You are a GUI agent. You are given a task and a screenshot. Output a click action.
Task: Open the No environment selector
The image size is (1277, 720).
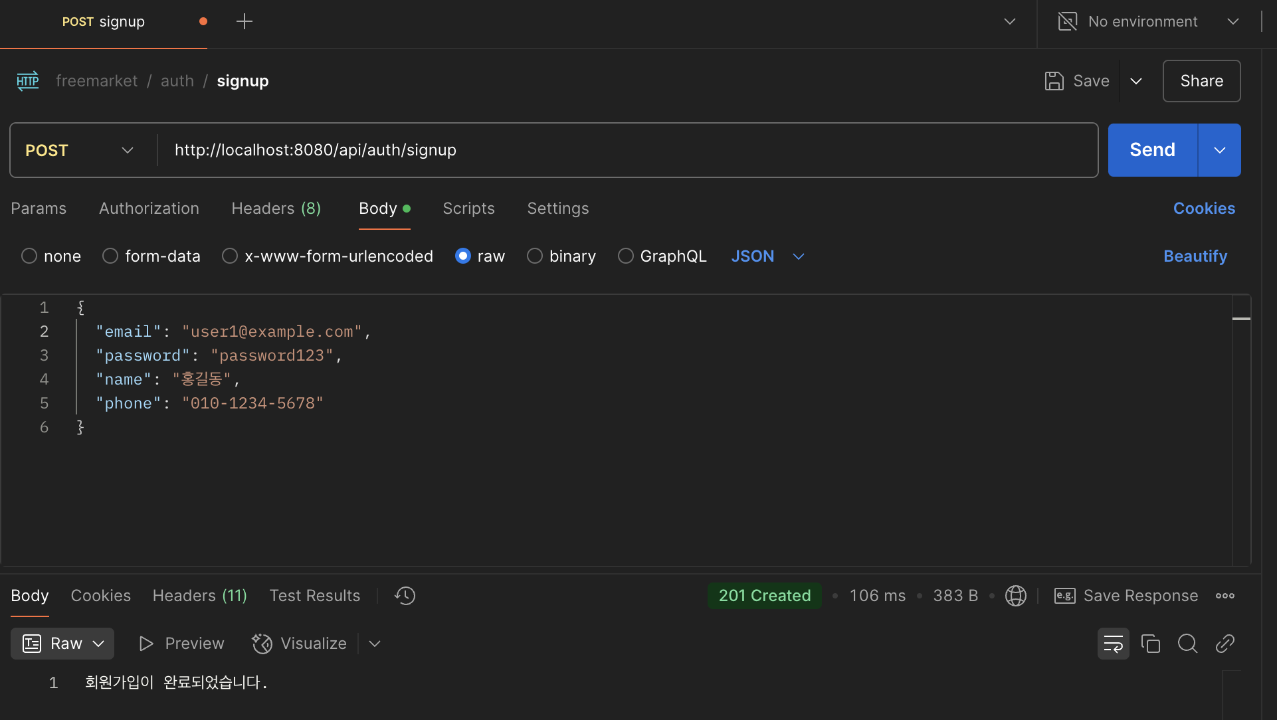coord(1149,21)
